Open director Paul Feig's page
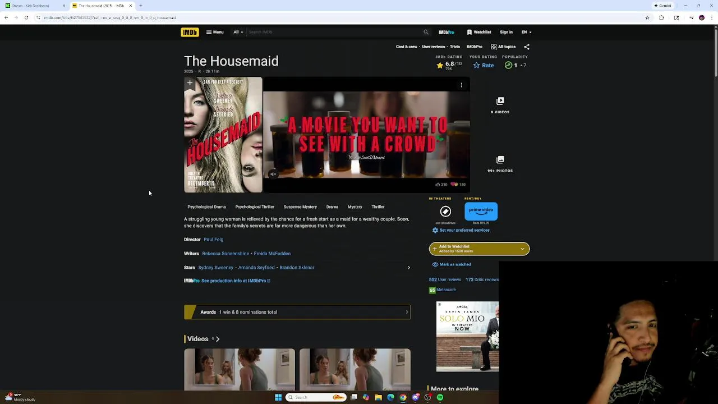Viewport: 718px width, 404px height. point(213,240)
